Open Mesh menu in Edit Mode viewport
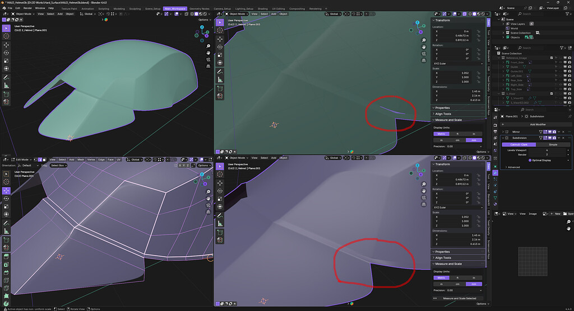Viewport: 574px width, 311px height. click(81, 160)
